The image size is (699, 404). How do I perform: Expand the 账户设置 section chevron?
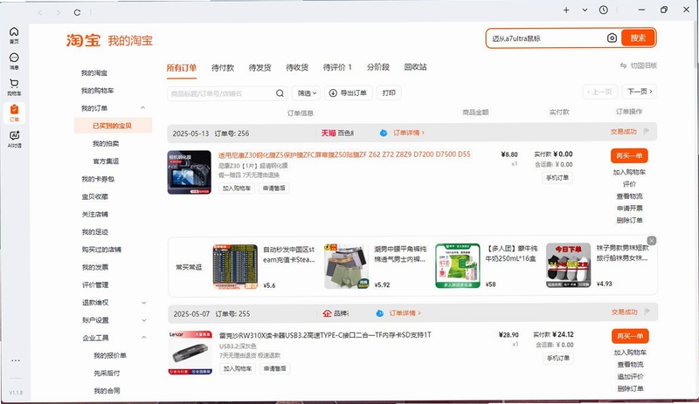point(143,320)
